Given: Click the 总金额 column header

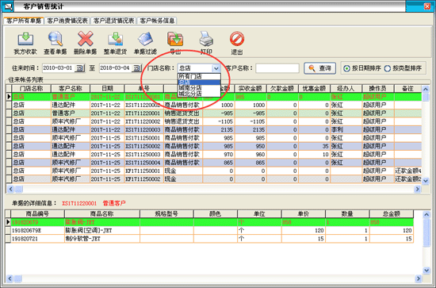Looking at the screenshot, I should [392, 213].
